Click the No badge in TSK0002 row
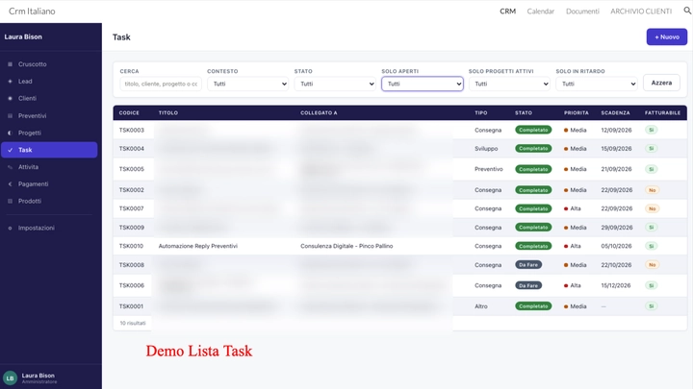This screenshot has width=693, height=389. [652, 190]
